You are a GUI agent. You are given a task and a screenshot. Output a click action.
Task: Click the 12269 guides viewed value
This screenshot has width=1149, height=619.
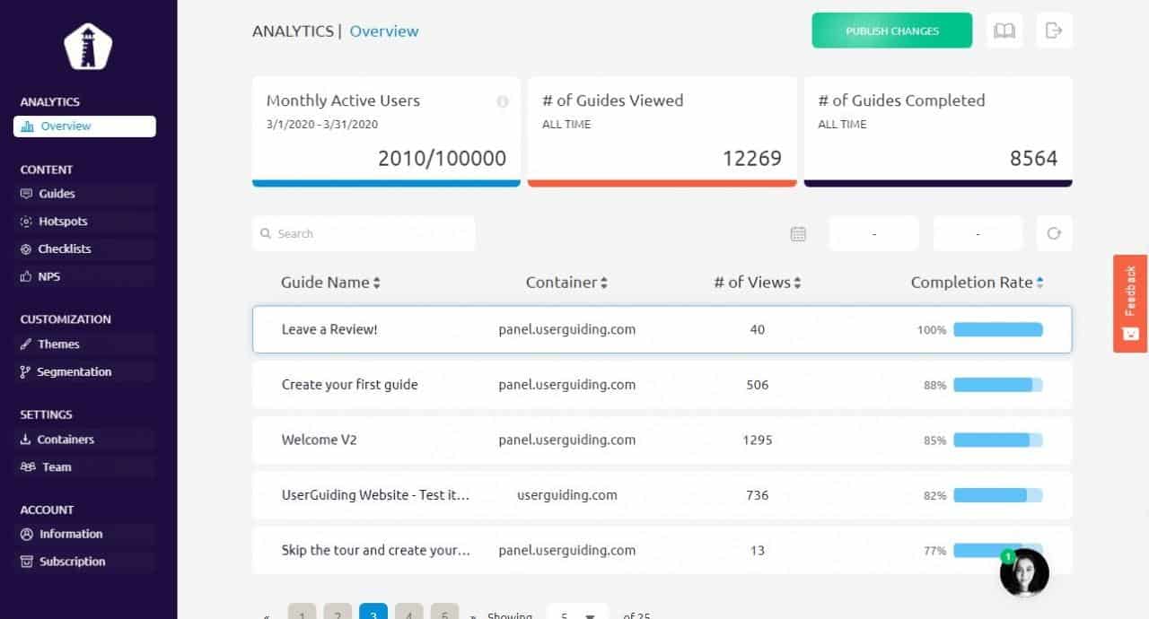(752, 159)
